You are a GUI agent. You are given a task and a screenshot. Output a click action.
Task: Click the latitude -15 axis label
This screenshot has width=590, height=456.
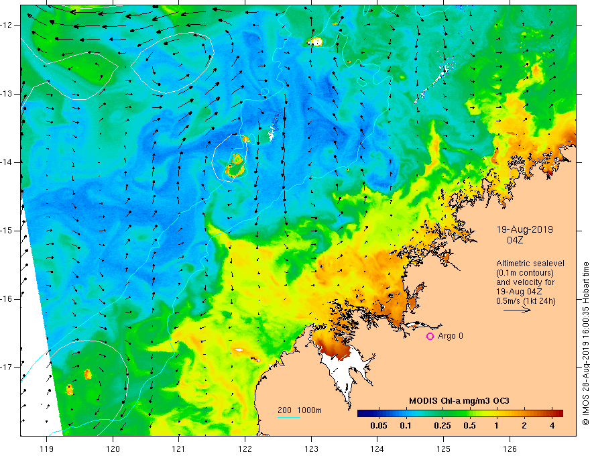[7, 231]
